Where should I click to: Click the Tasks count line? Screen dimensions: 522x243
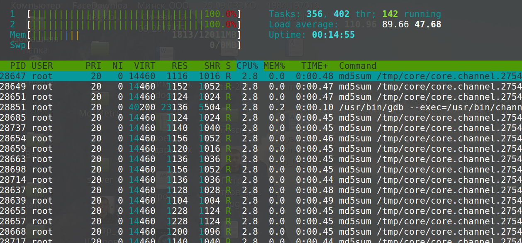pos(355,15)
